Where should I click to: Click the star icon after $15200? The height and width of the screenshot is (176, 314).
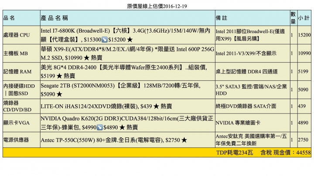pyautogui.click(x=130, y=40)
